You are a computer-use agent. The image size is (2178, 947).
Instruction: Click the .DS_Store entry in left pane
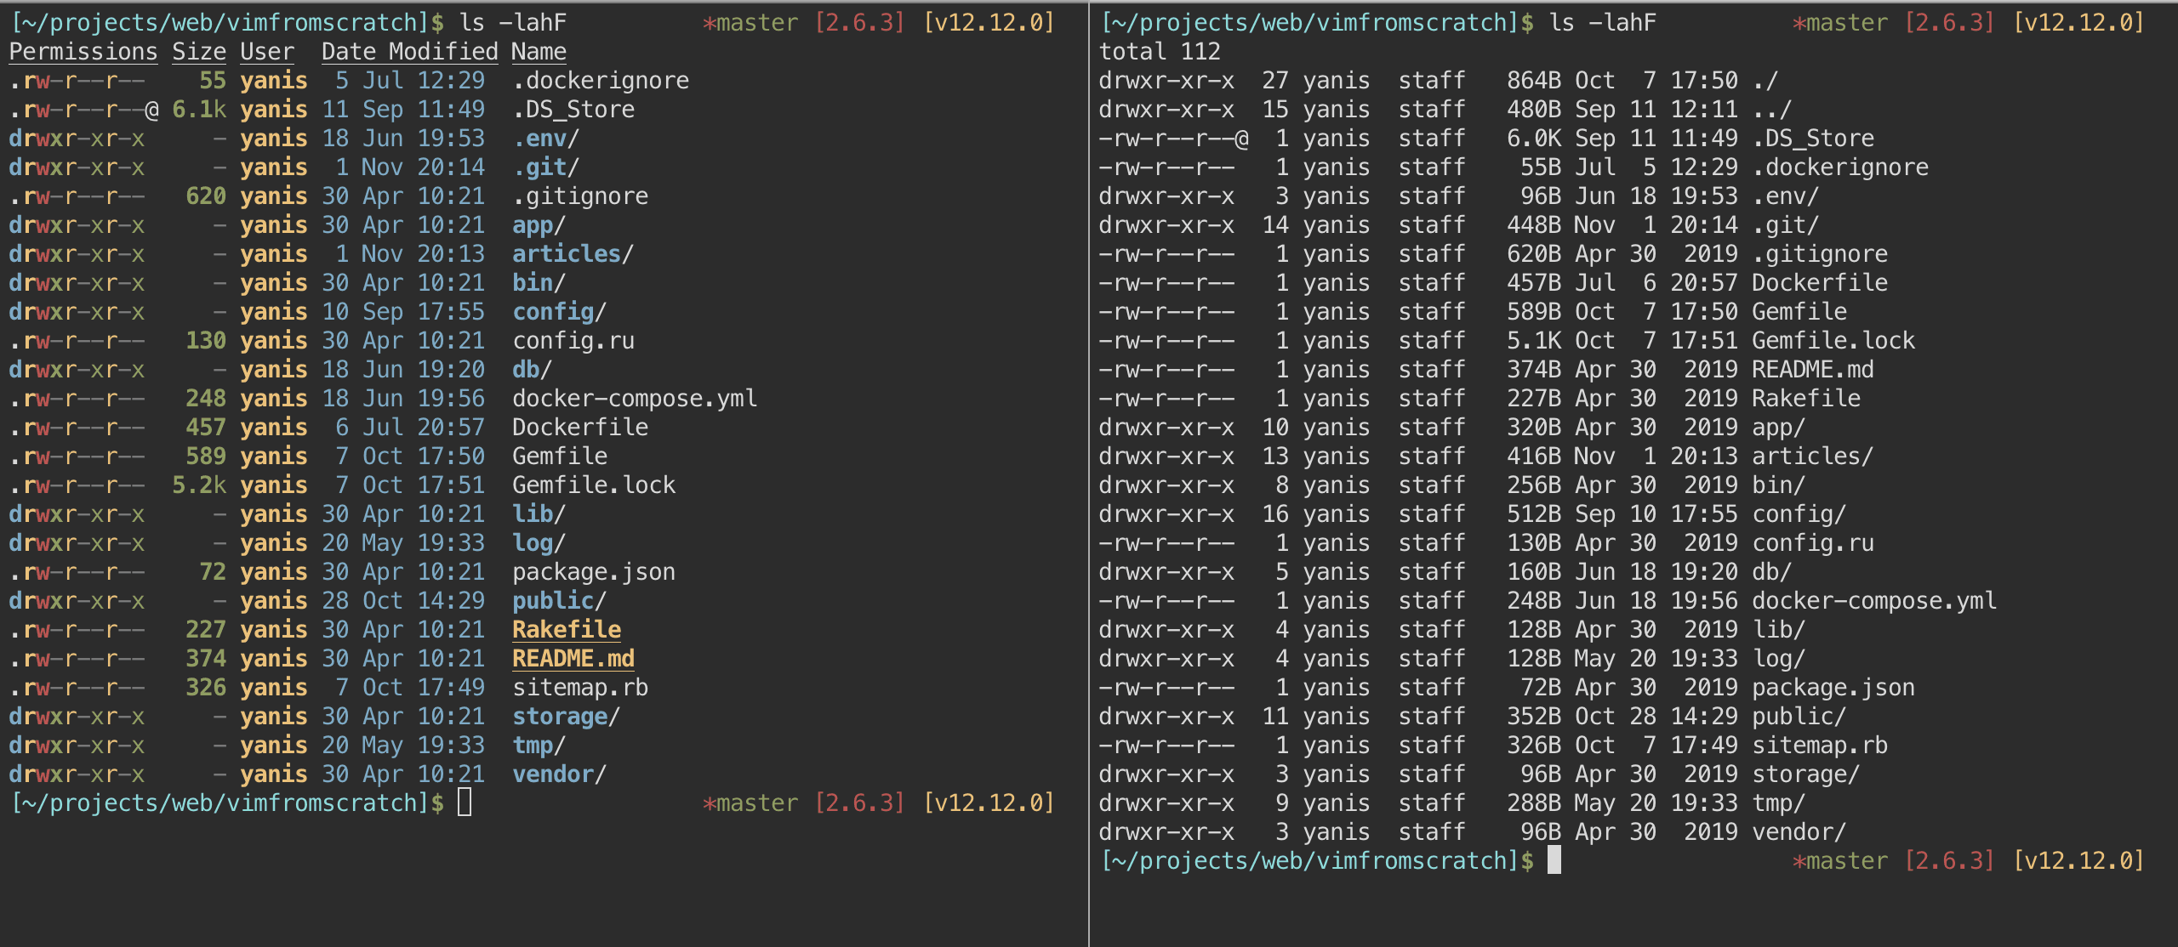click(573, 110)
